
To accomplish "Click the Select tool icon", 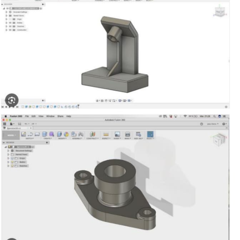I will pyautogui.click(x=150, y=135).
